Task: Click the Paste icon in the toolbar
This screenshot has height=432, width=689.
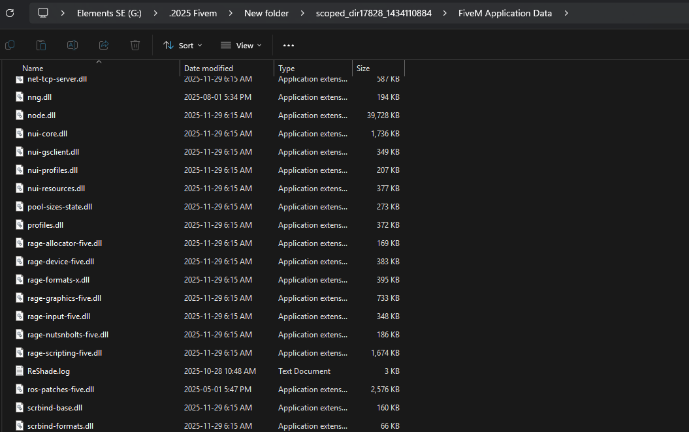Action: tap(41, 45)
